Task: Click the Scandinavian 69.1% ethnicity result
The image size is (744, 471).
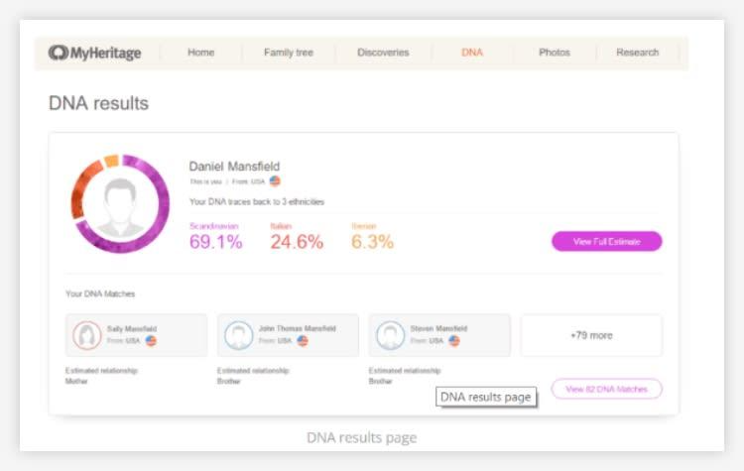Action: [215, 236]
